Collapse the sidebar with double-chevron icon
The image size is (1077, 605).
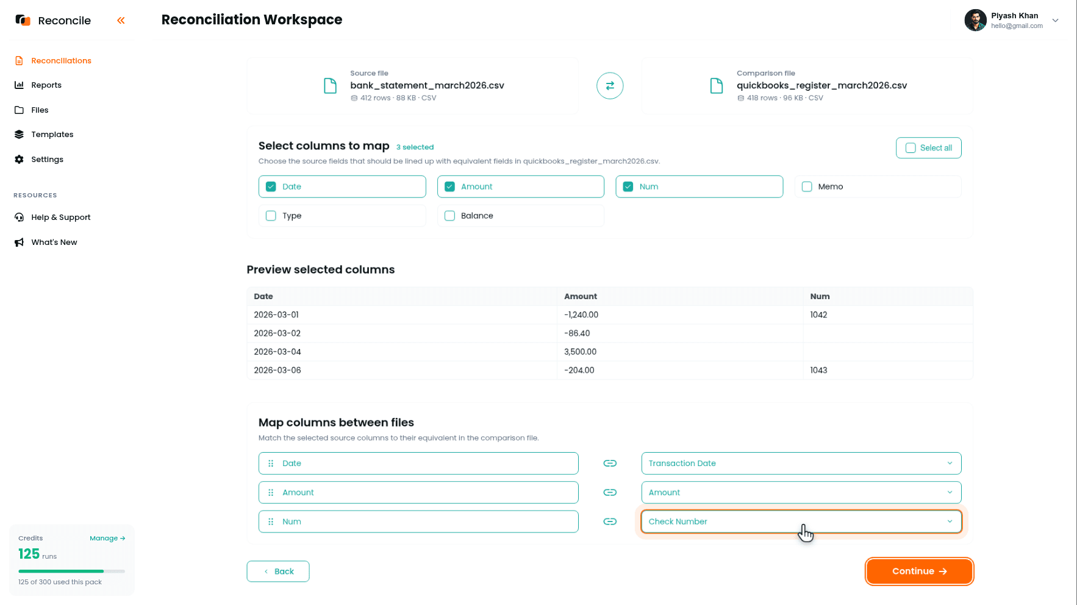click(121, 21)
